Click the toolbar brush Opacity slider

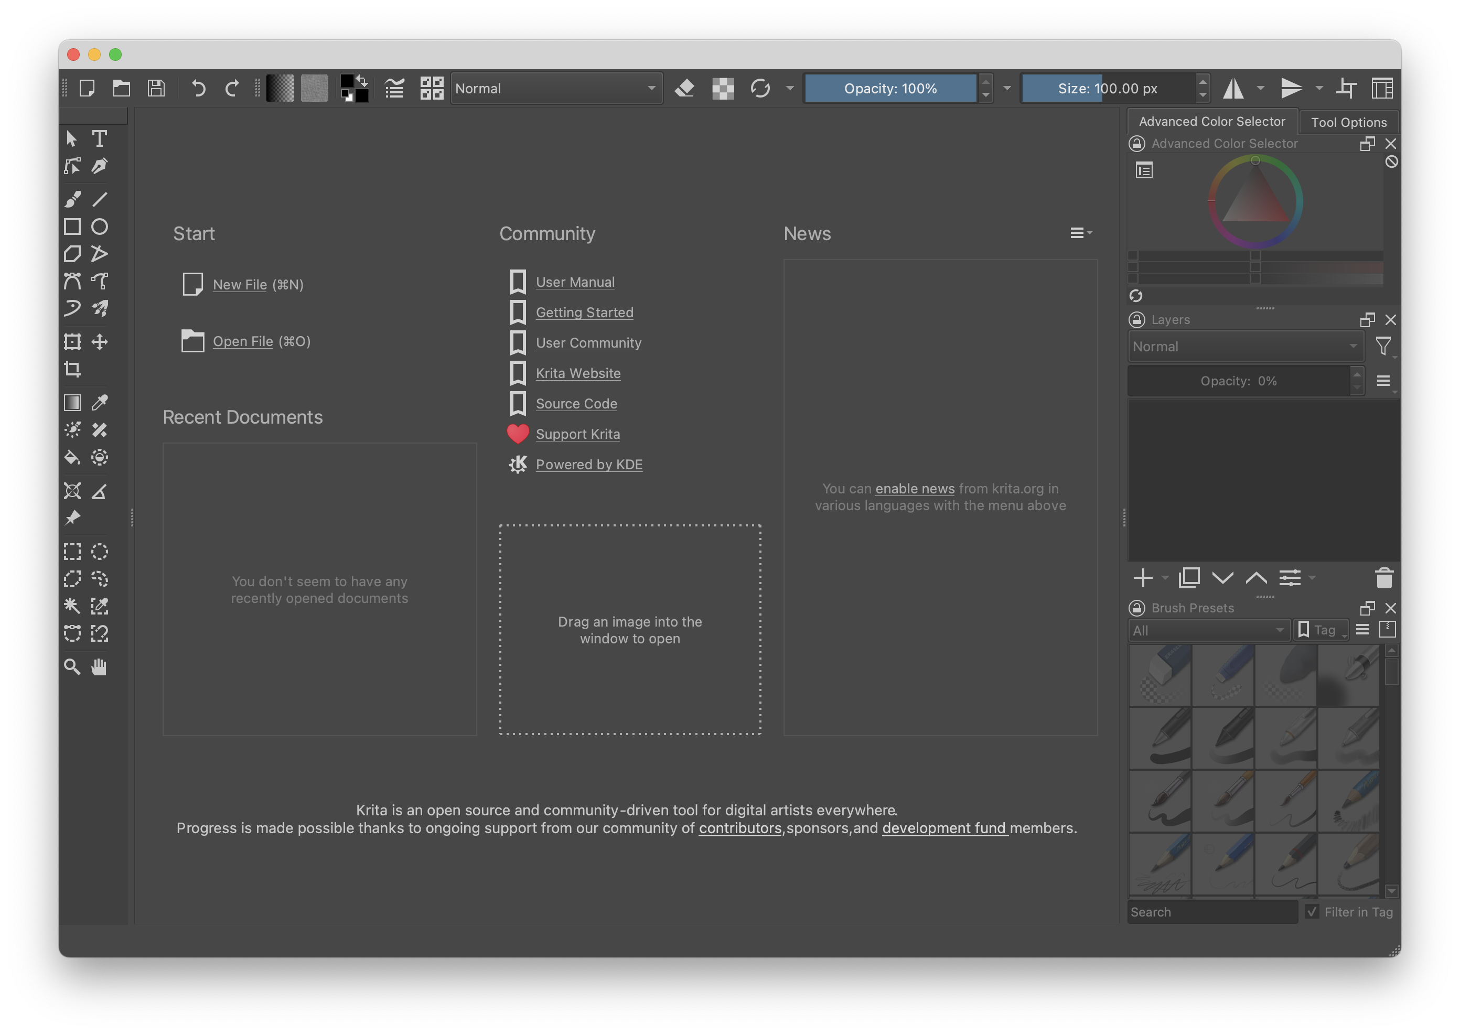(890, 88)
